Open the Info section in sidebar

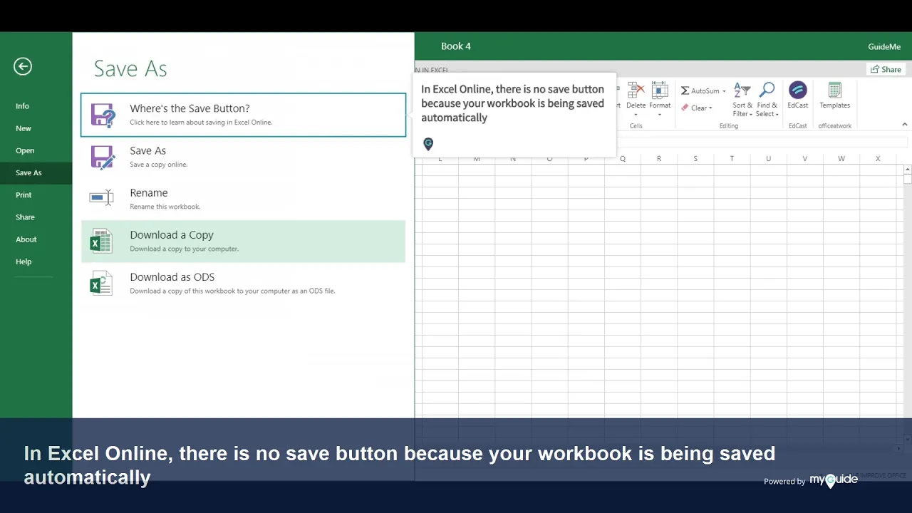pyautogui.click(x=22, y=106)
